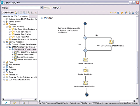This screenshot has height=106, width=140.
Task: Click the Service Realization Decisions activity icon
Action: click(85, 83)
